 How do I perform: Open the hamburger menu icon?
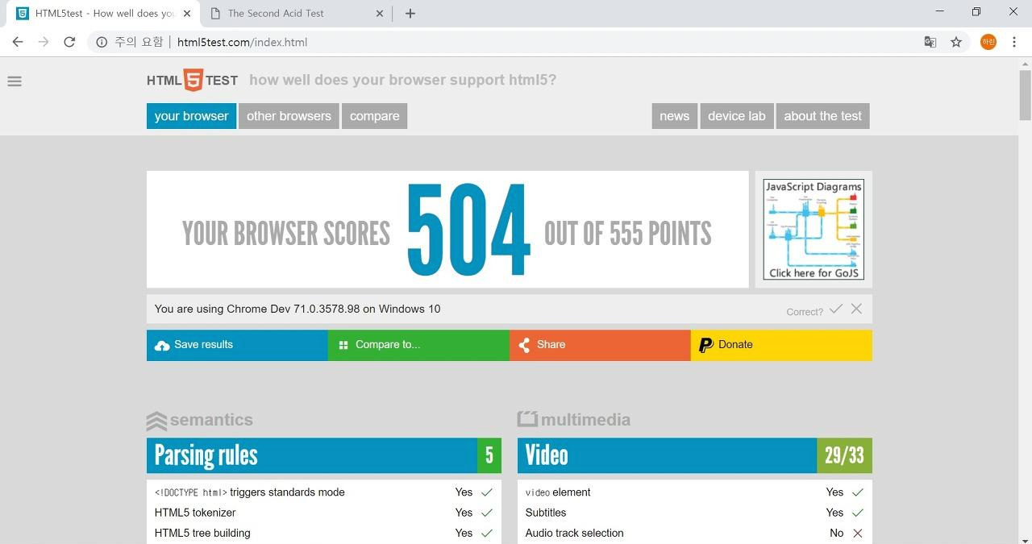tap(15, 81)
